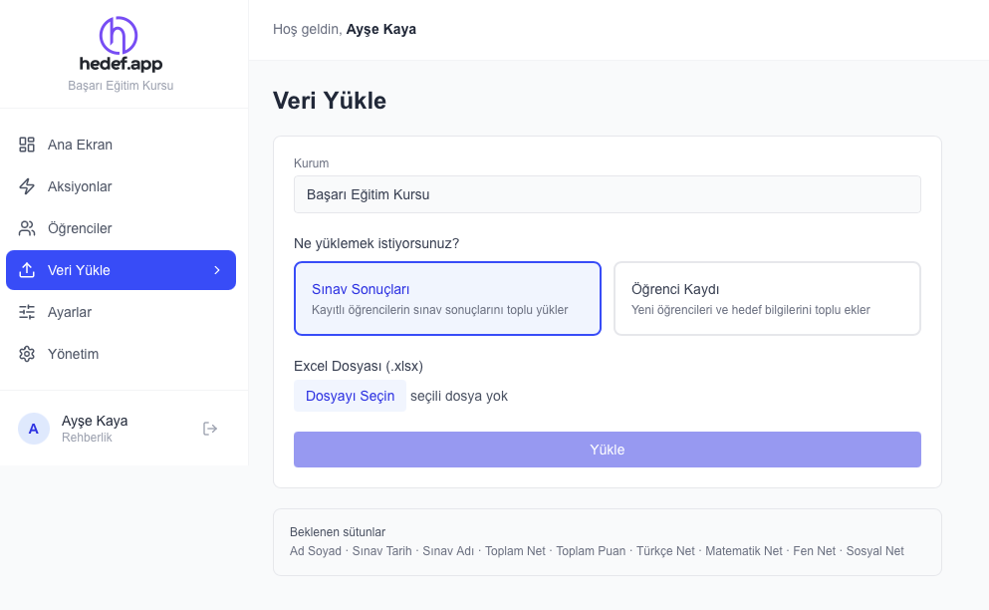Click the round avatar with letter A
989x610 pixels.
point(34,429)
